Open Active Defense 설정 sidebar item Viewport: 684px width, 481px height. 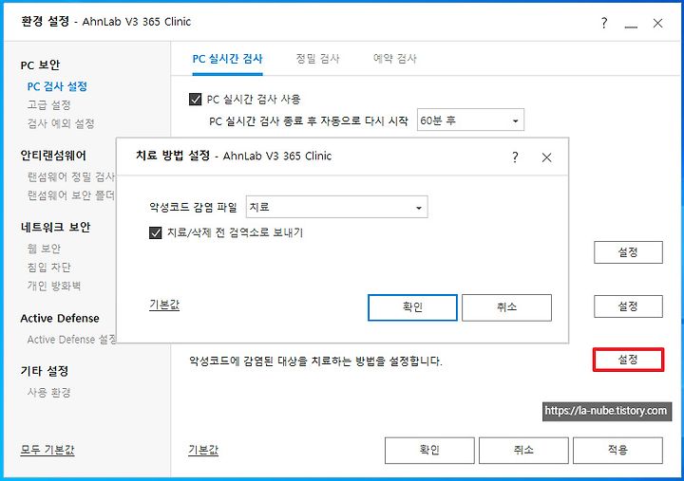click(72, 340)
